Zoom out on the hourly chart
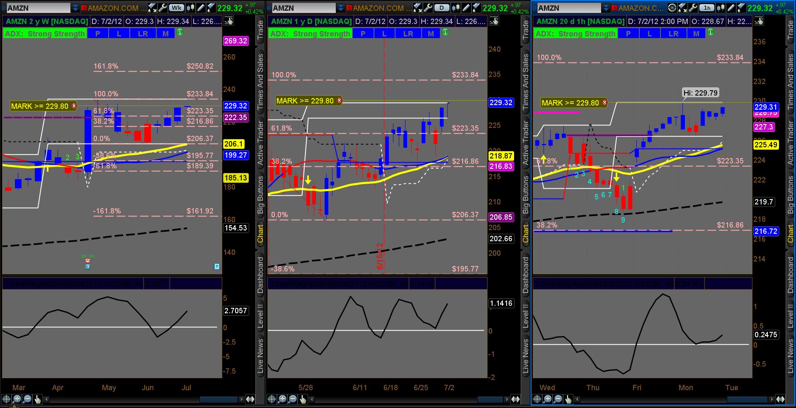The image size is (796, 408). pos(558,399)
